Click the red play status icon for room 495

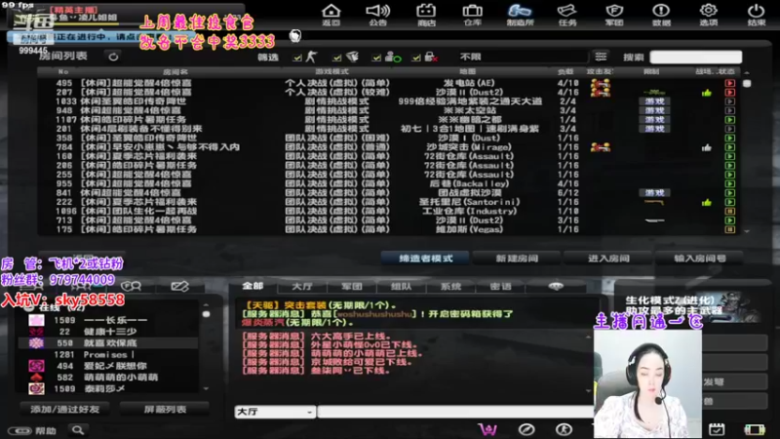[x=729, y=83]
